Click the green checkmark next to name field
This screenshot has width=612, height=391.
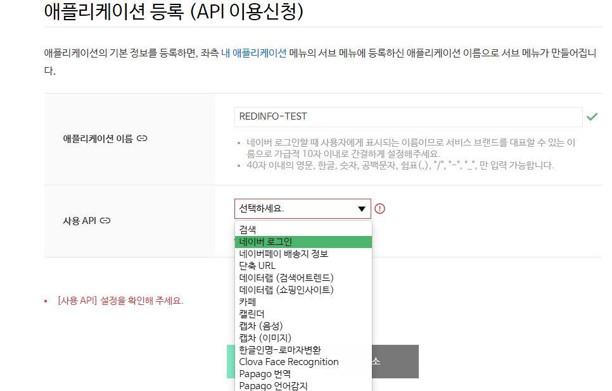tap(592, 116)
